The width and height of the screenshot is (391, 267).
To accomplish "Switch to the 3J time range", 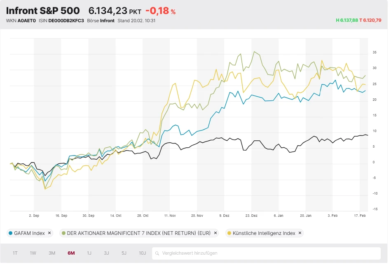I will (x=106, y=253).
